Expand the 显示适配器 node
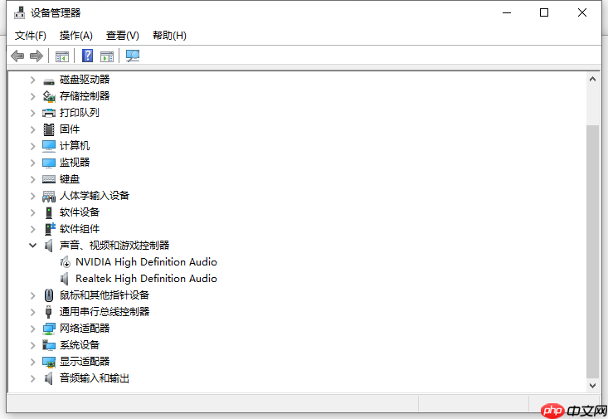Screen dimensions: 608x419 click(x=33, y=362)
